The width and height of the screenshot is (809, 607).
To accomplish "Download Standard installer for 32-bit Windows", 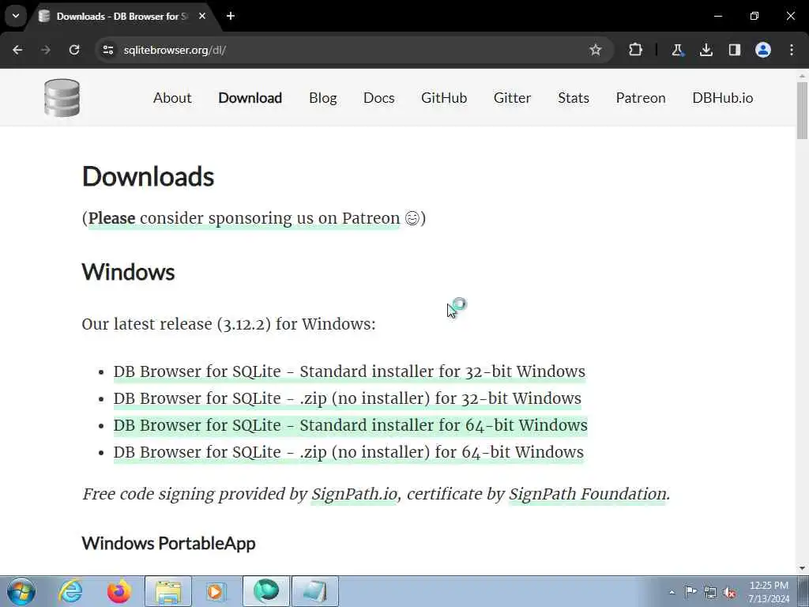I will click(349, 371).
